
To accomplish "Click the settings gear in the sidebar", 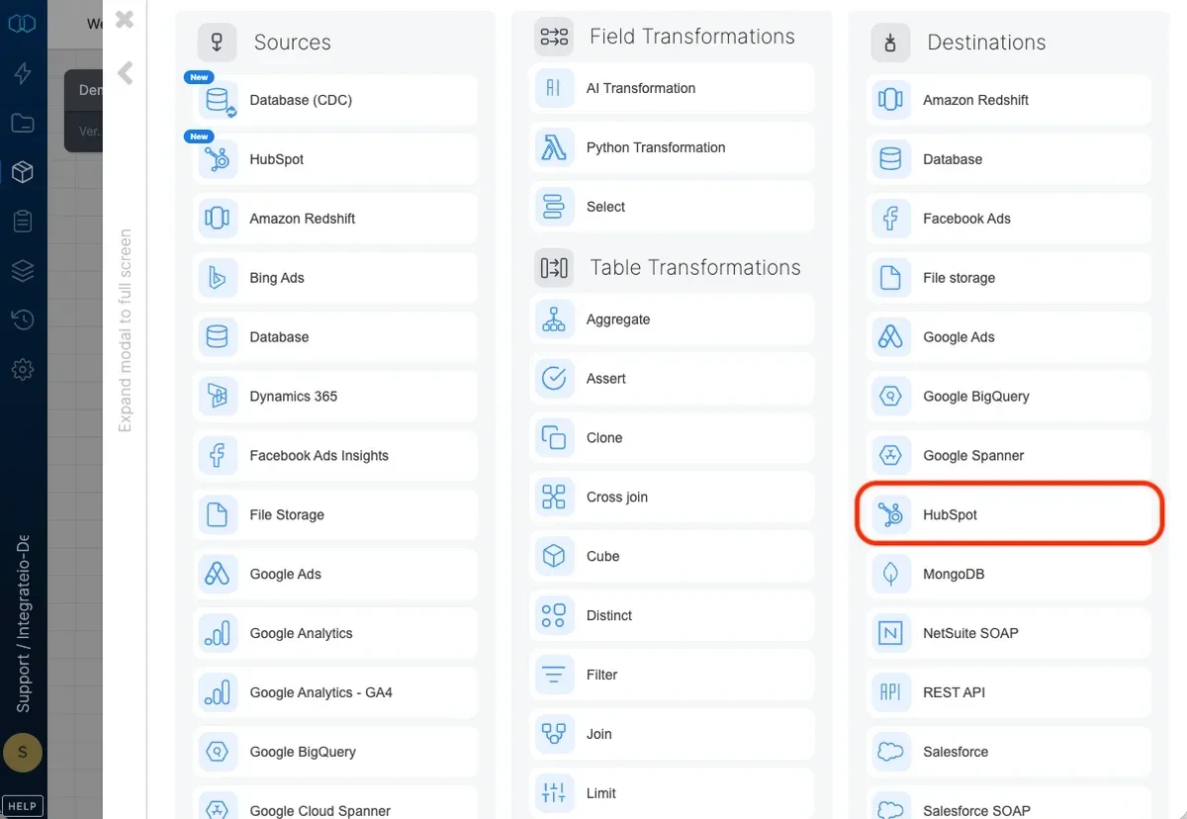I will point(23,369).
